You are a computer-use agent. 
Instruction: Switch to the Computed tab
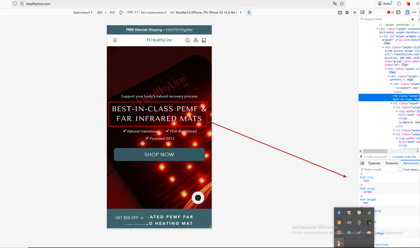[411, 163]
